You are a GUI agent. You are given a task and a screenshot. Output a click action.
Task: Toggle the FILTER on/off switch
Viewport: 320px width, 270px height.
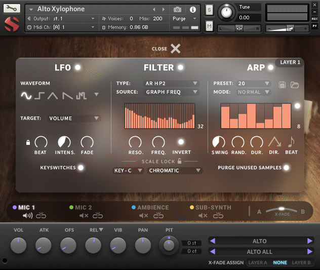[x=180, y=67]
